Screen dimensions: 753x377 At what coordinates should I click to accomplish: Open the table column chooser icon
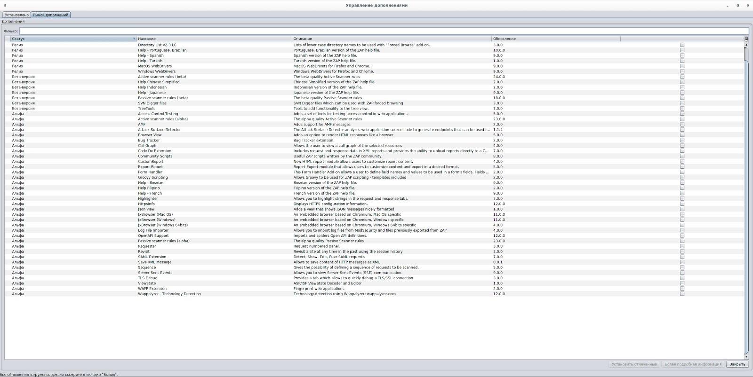click(x=746, y=39)
